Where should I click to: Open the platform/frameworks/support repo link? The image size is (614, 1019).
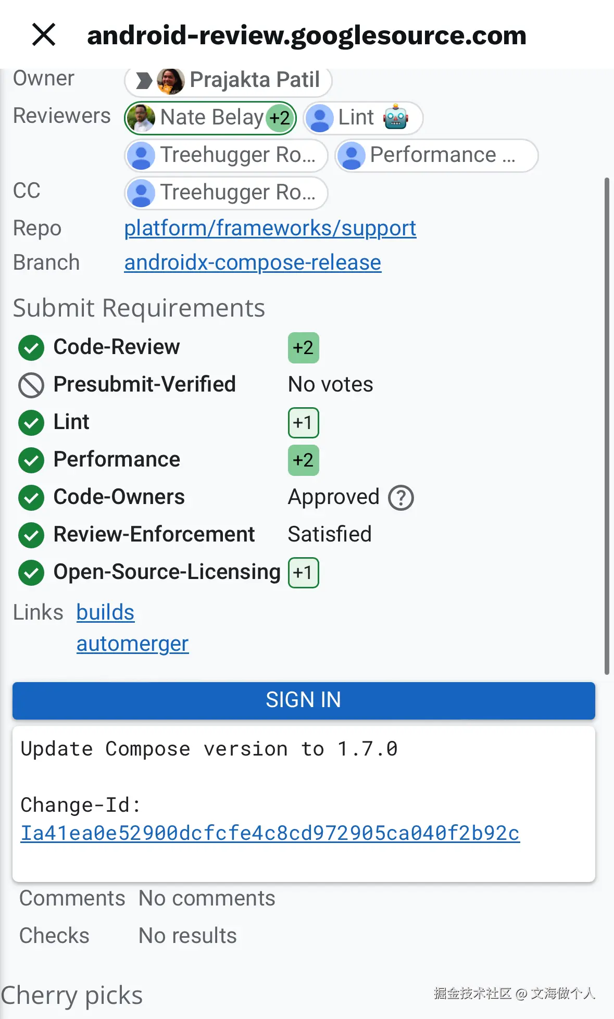(x=270, y=228)
